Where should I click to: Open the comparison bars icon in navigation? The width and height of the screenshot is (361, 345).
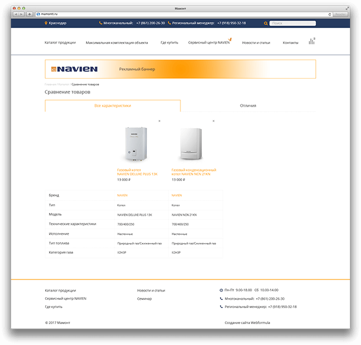[x=311, y=41]
